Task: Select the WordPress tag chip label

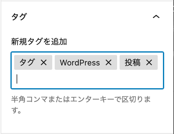Action: click(x=80, y=63)
